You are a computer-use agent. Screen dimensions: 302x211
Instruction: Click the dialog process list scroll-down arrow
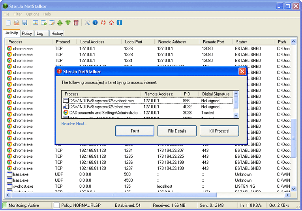coord(236,115)
